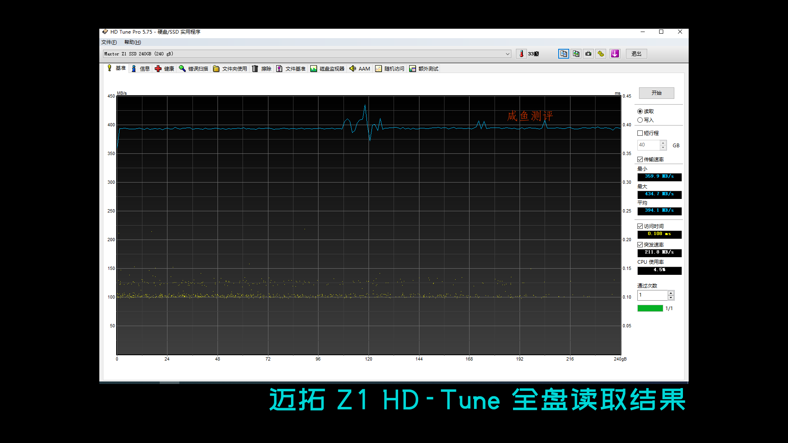Select the 读取 radio button

tap(640, 112)
